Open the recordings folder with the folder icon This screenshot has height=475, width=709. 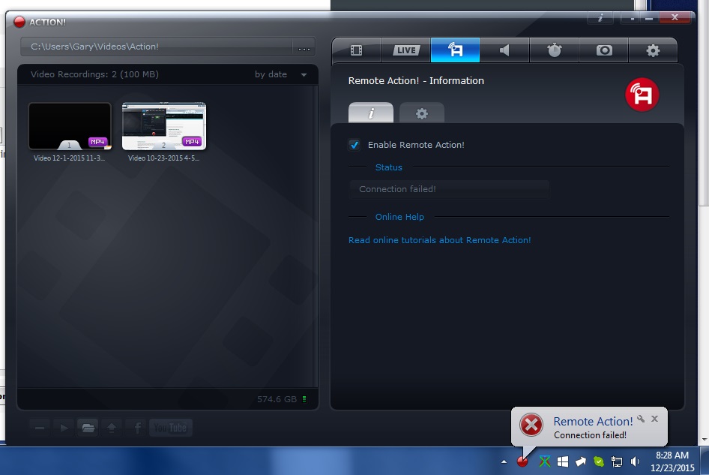coord(88,428)
